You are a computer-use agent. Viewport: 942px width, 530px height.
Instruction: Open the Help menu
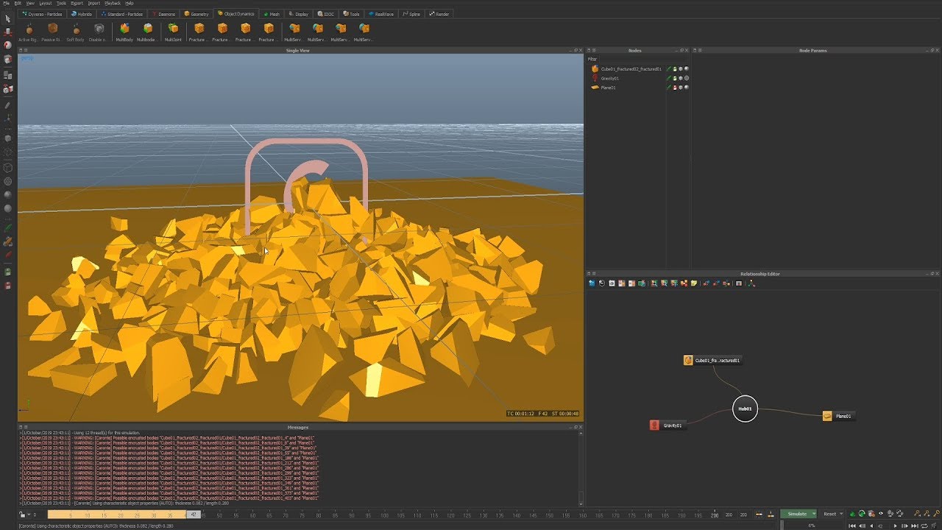[130, 3]
